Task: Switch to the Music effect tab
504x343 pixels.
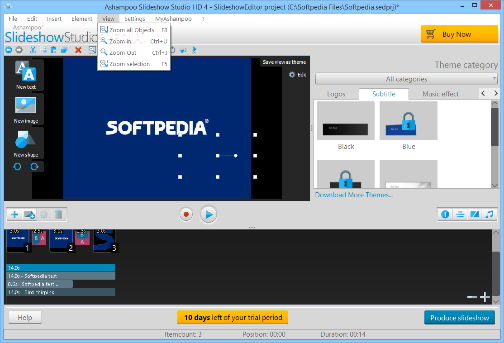Action: pyautogui.click(x=440, y=94)
